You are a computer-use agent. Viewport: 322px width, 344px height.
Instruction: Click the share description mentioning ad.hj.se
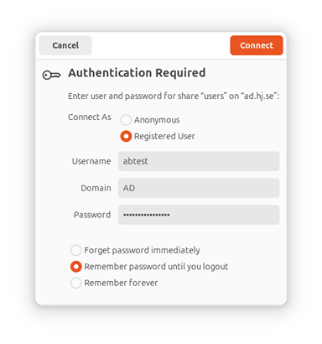(174, 96)
